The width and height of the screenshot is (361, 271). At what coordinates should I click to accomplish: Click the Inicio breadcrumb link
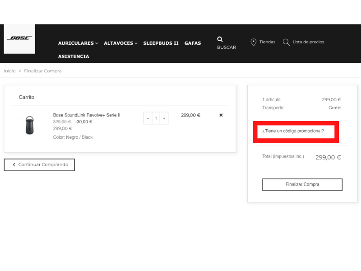(9, 71)
